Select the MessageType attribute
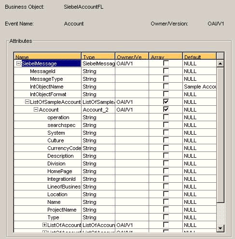 pos(46,79)
